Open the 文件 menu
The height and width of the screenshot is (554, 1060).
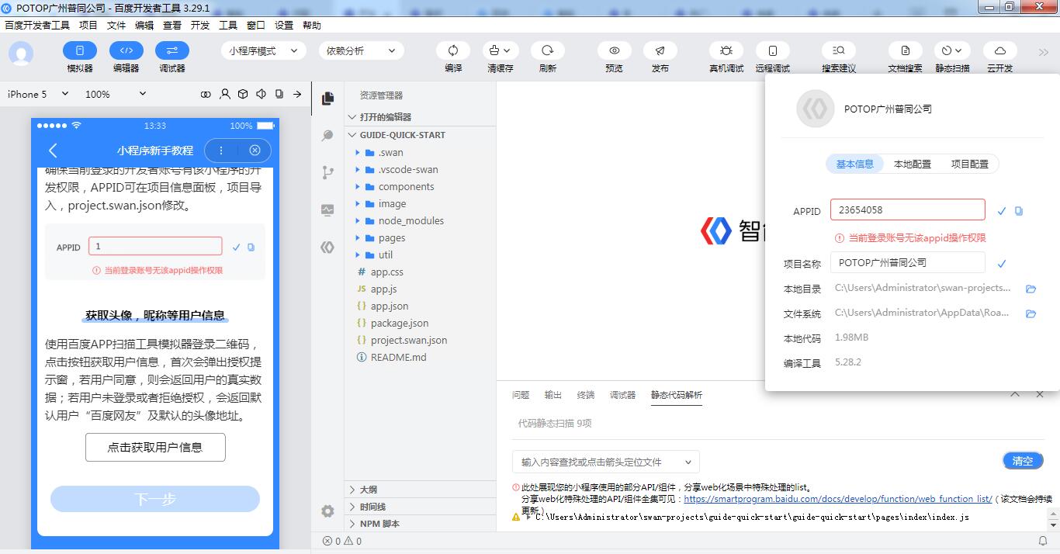[x=116, y=26]
